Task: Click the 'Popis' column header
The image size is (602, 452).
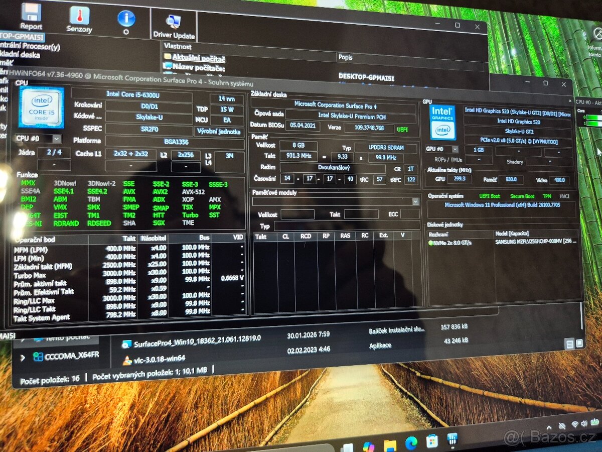Action: pyautogui.click(x=346, y=57)
